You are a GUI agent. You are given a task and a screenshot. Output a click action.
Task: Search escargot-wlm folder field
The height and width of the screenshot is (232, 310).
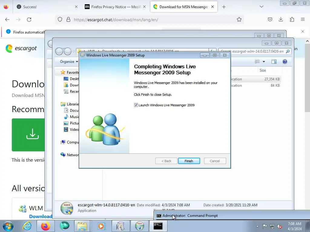coord(255,51)
